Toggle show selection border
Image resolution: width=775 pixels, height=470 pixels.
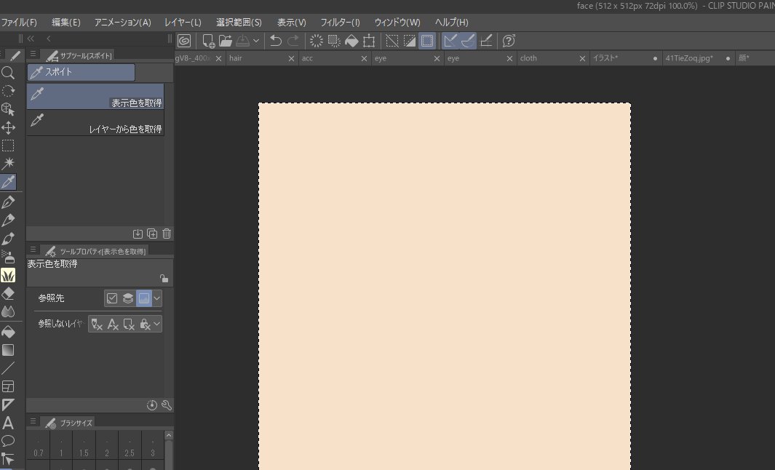click(x=427, y=41)
